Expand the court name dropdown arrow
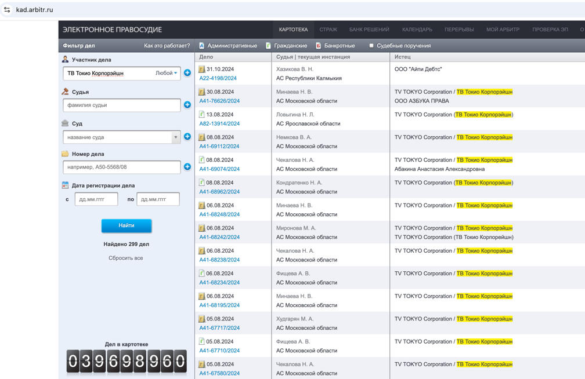The height and width of the screenshot is (379, 585). 176,137
